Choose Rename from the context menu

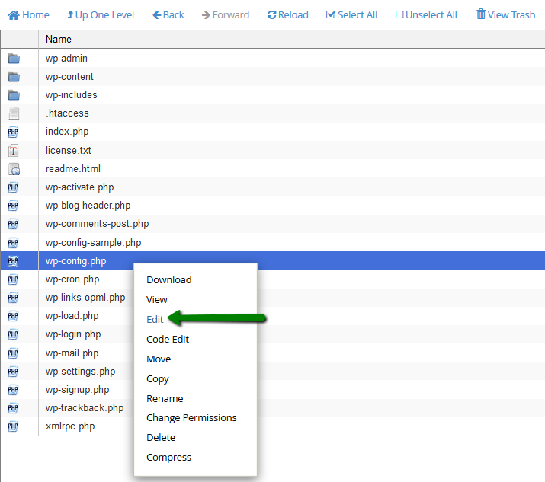pos(165,399)
